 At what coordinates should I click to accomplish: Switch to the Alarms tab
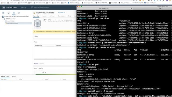[x=14, y=77]
